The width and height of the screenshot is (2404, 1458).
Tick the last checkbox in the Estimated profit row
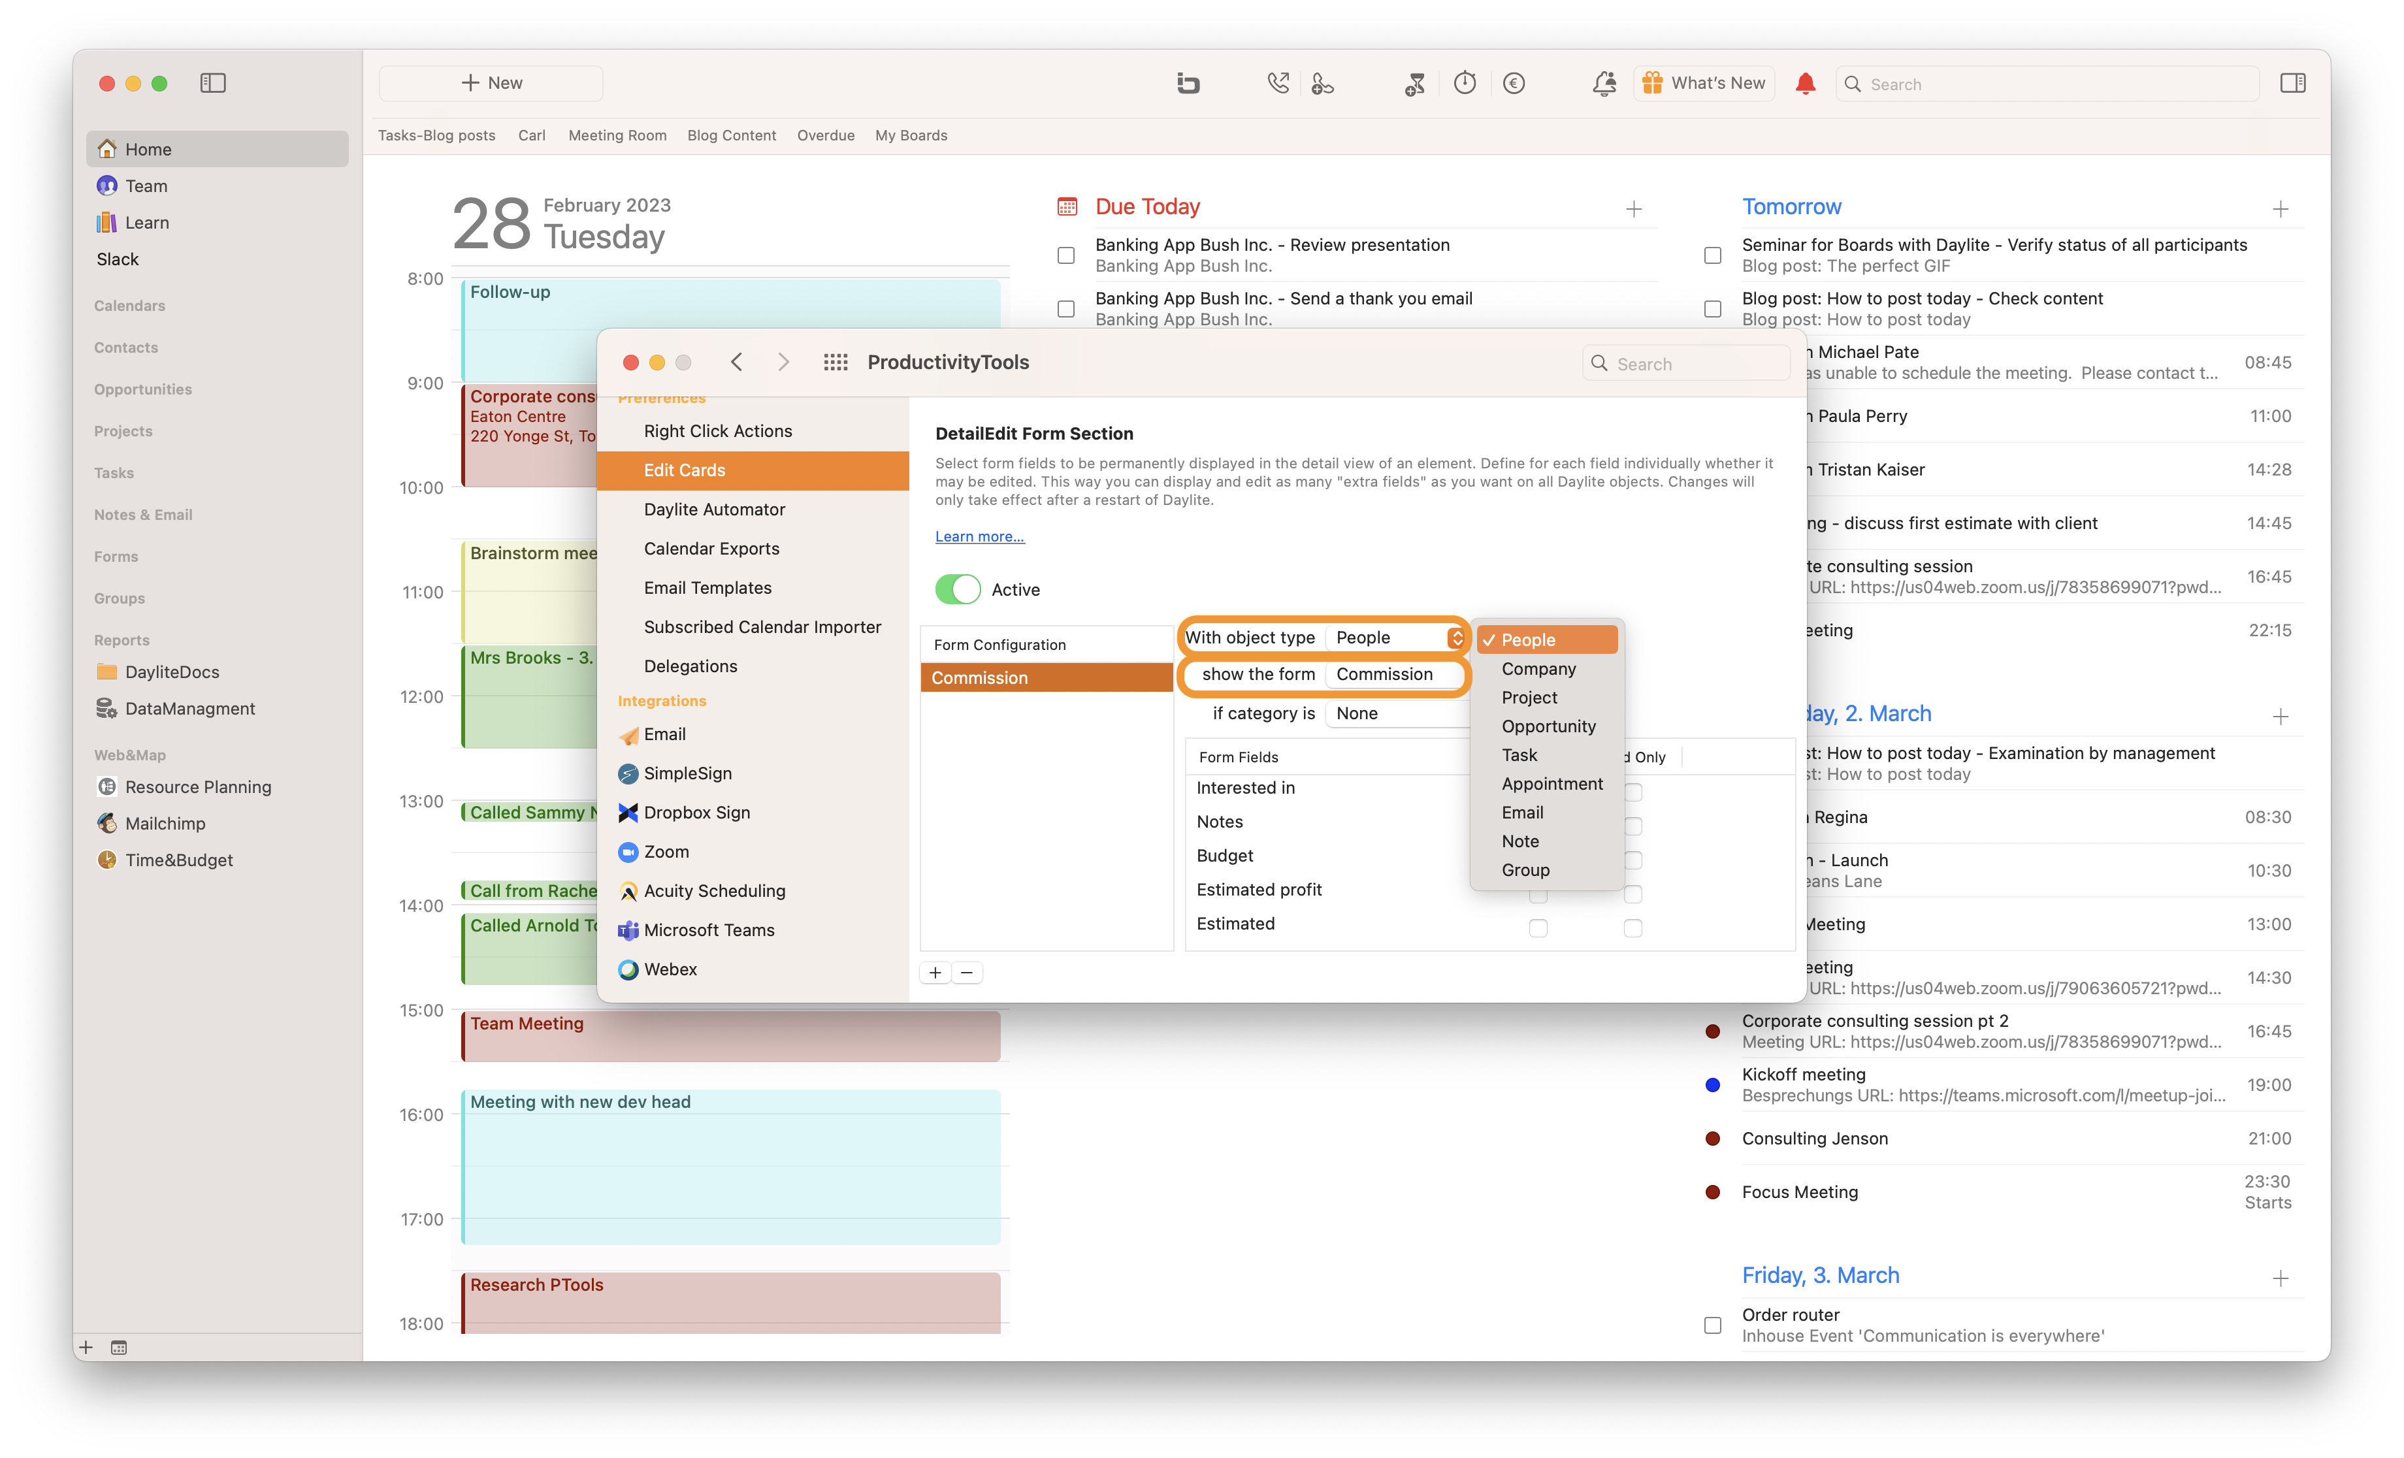[x=1633, y=893]
